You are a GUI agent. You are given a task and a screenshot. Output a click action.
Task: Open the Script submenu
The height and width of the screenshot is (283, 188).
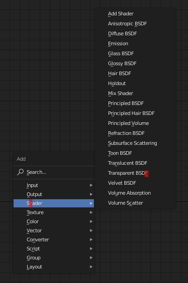coord(54,249)
